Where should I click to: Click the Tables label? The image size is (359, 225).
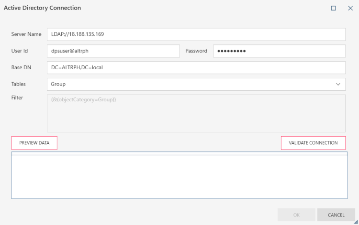(x=19, y=84)
